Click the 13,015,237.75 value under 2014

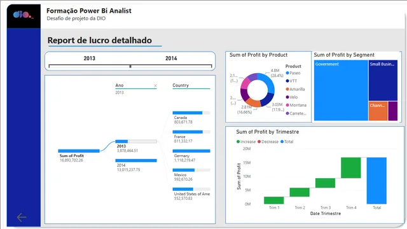pos(128,170)
